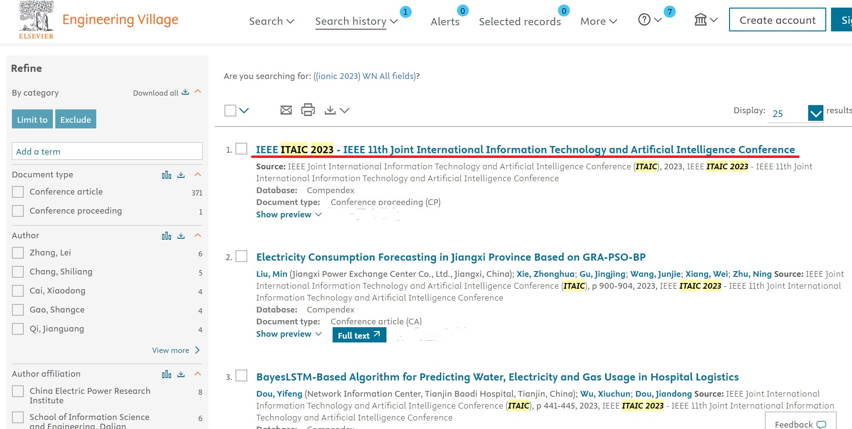The image size is (852, 429).
Task: Click the email results envelope icon
Action: [286, 110]
